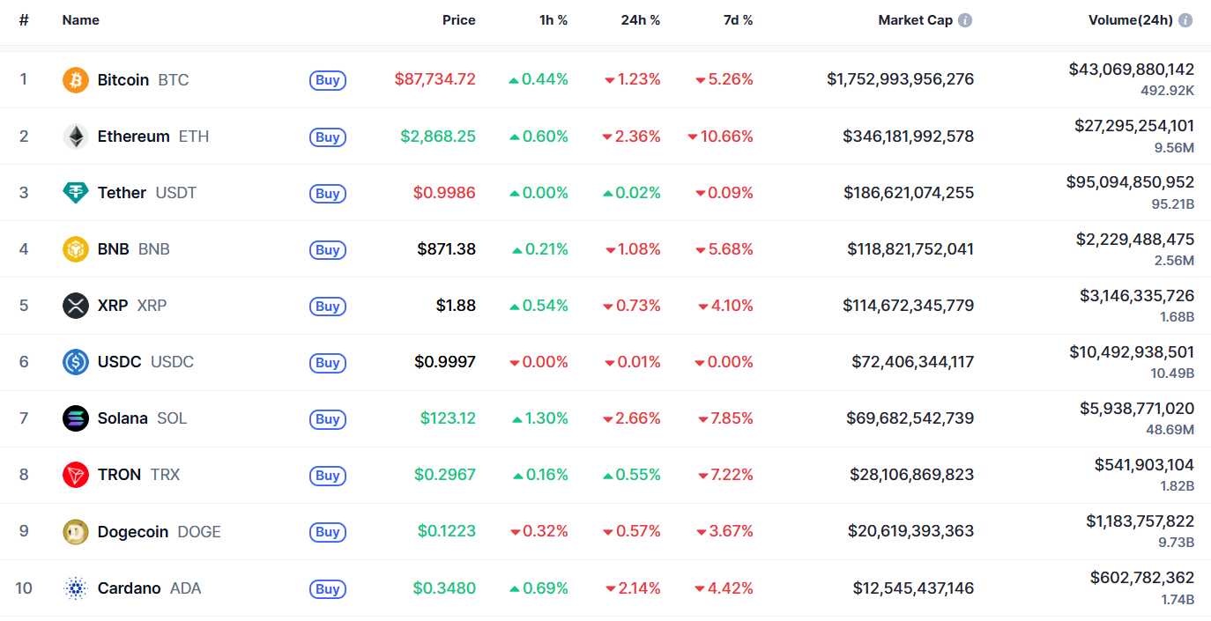Sort by the 7d % column header
Screen dimensions: 1211x621
point(738,20)
